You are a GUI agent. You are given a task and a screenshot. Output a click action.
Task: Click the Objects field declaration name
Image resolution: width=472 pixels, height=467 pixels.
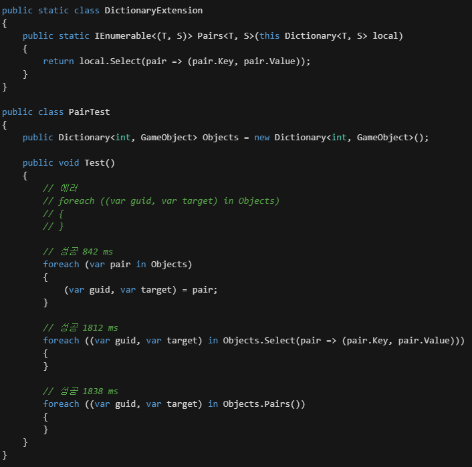pyautogui.click(x=221, y=138)
